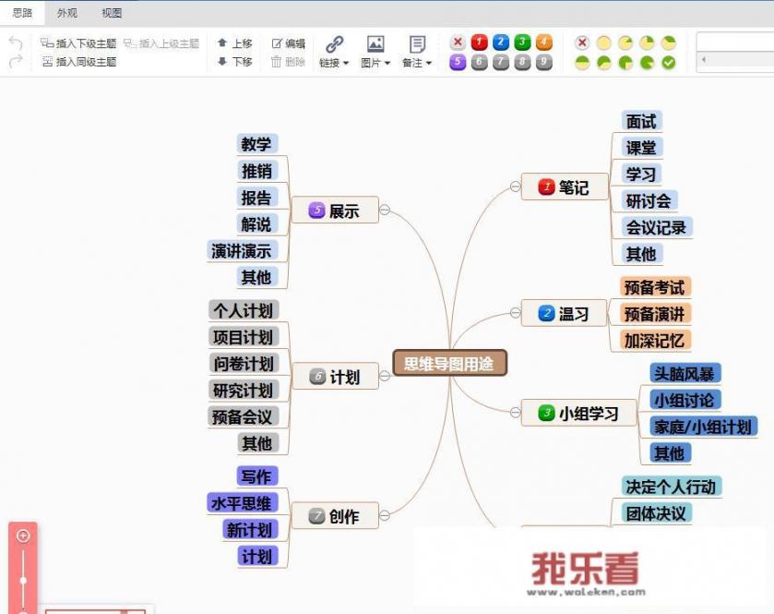774x614 pixels.
Task: Switch to the 思路 tab
Action: 22,13
